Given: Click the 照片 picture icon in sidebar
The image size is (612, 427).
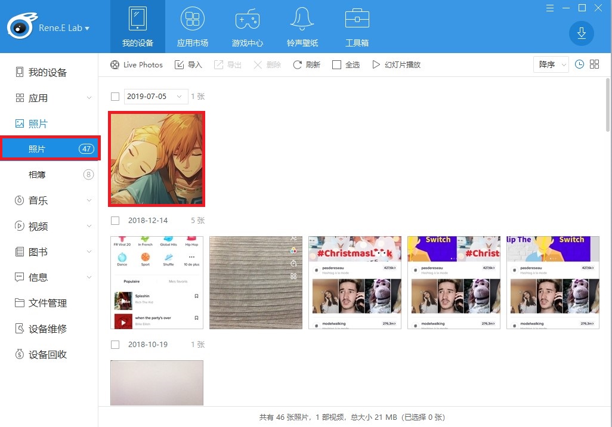Looking at the screenshot, I should [x=19, y=123].
